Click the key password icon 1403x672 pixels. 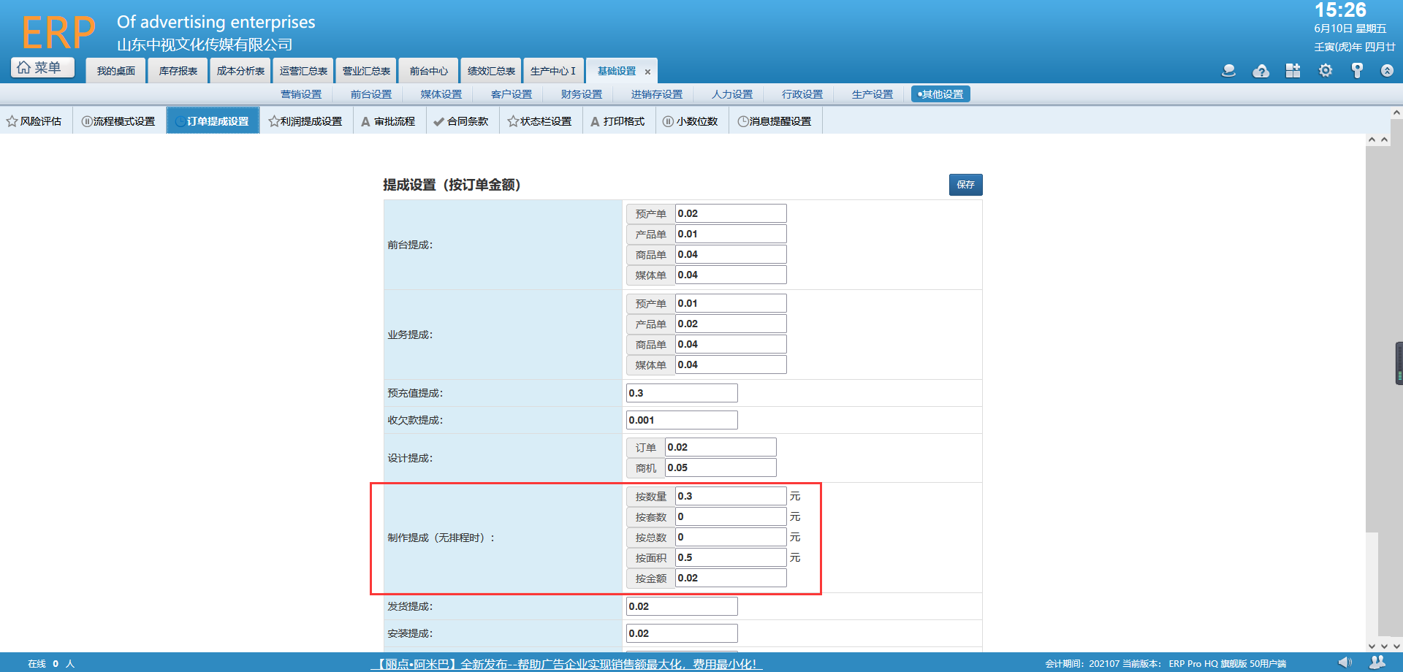point(1357,71)
